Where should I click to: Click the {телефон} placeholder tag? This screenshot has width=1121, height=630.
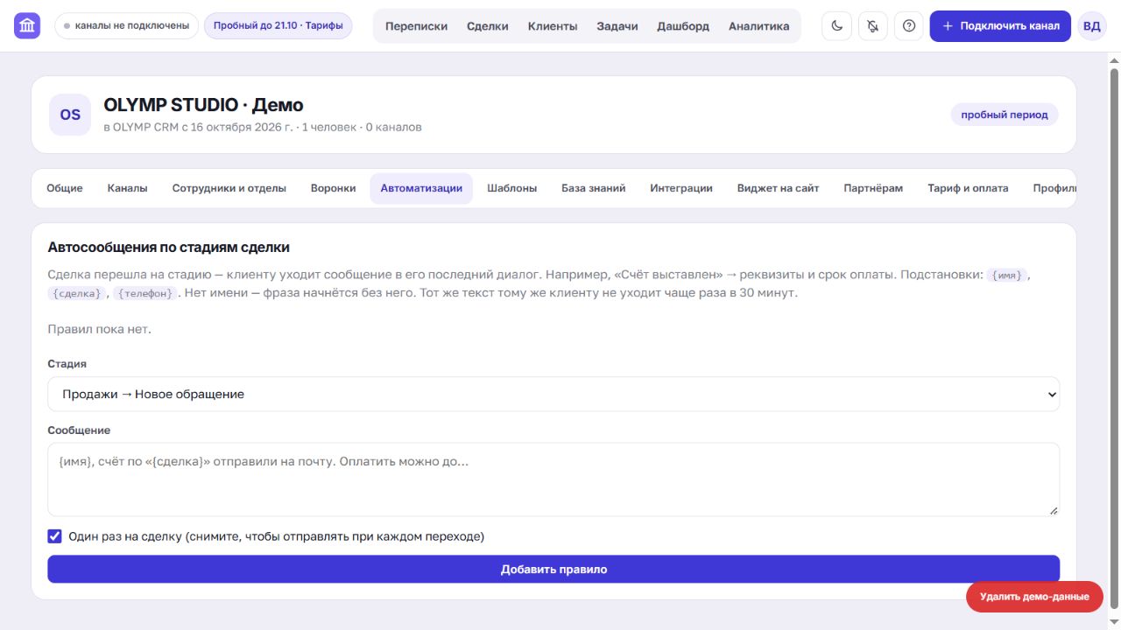(145, 293)
